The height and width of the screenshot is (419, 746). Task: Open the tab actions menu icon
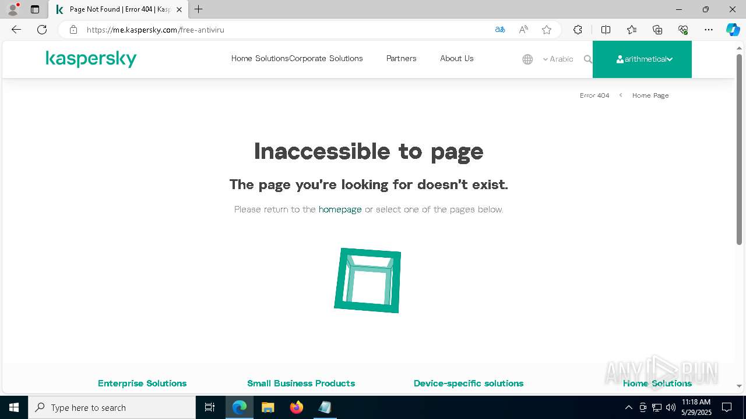[35, 9]
